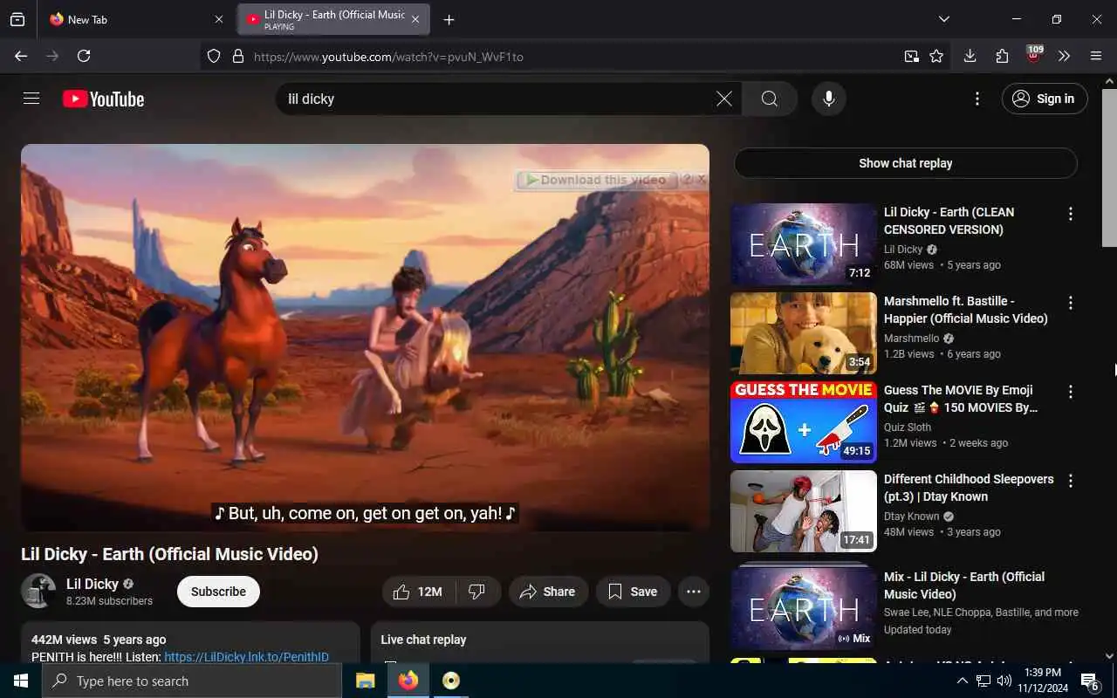Show chat replay

pyautogui.click(x=906, y=163)
